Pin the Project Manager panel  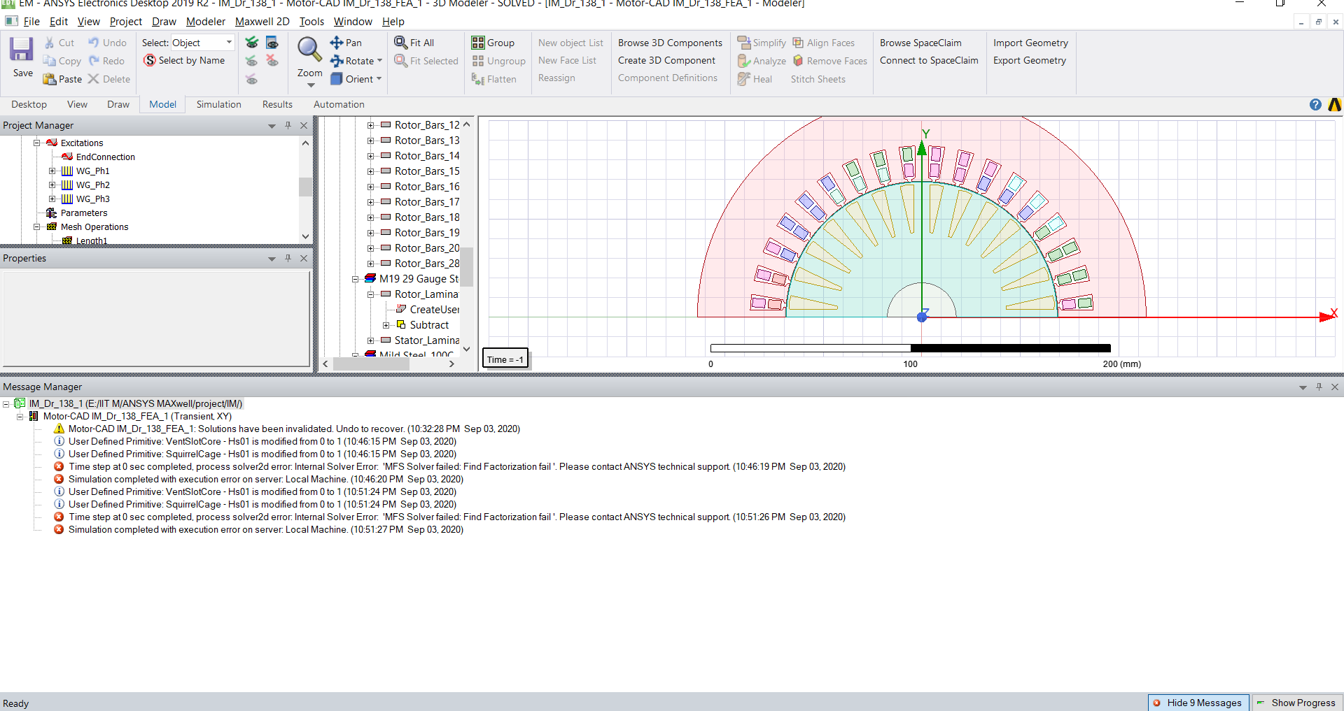[x=288, y=125]
